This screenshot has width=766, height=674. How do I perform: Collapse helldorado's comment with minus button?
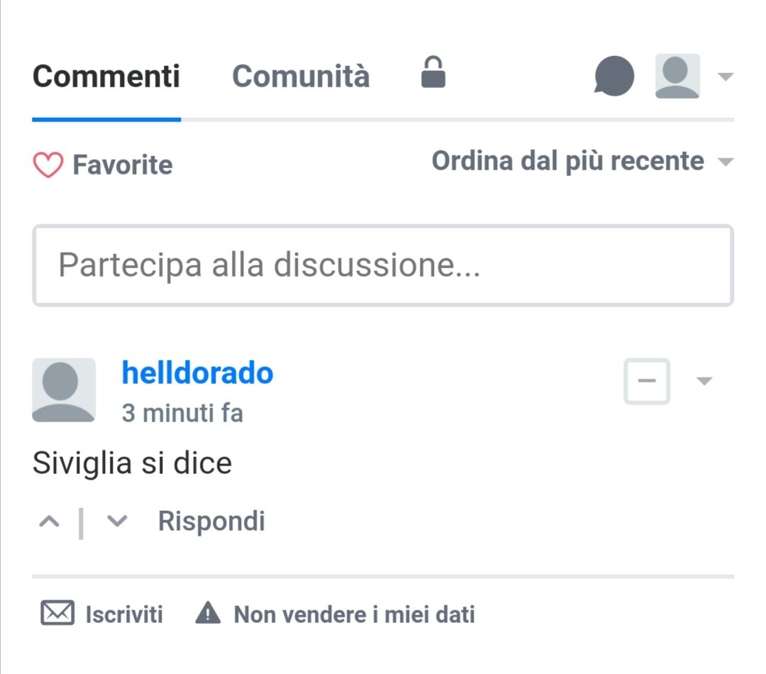coord(646,382)
